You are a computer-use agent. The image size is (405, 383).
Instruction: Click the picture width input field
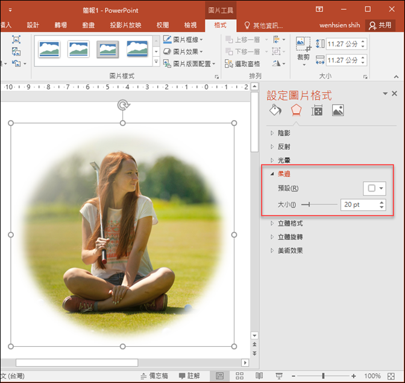click(x=343, y=60)
